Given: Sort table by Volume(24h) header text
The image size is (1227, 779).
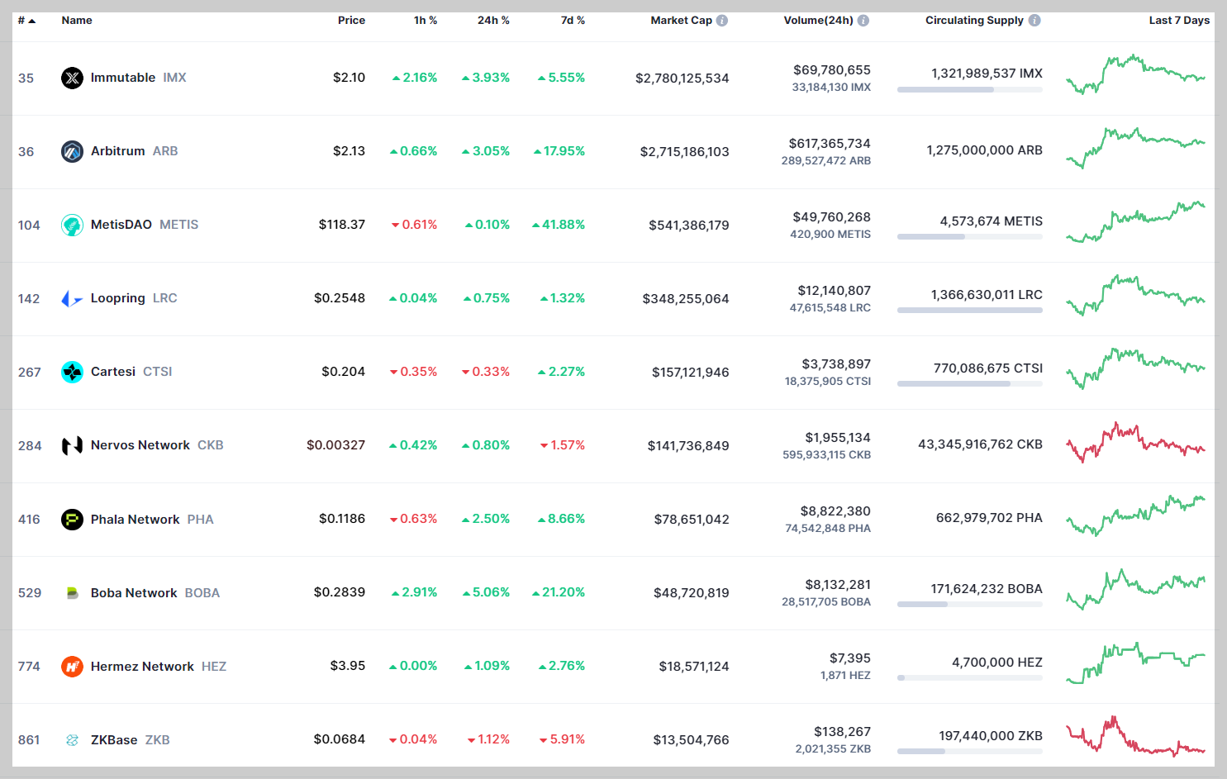Looking at the screenshot, I should coord(818,20).
